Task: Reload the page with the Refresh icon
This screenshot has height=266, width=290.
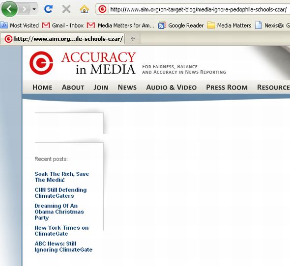Action: pyautogui.click(x=49, y=9)
